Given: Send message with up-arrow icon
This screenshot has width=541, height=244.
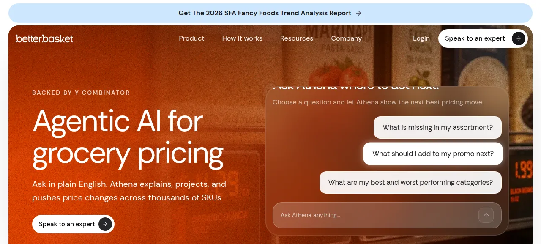Looking at the screenshot, I should [486, 215].
